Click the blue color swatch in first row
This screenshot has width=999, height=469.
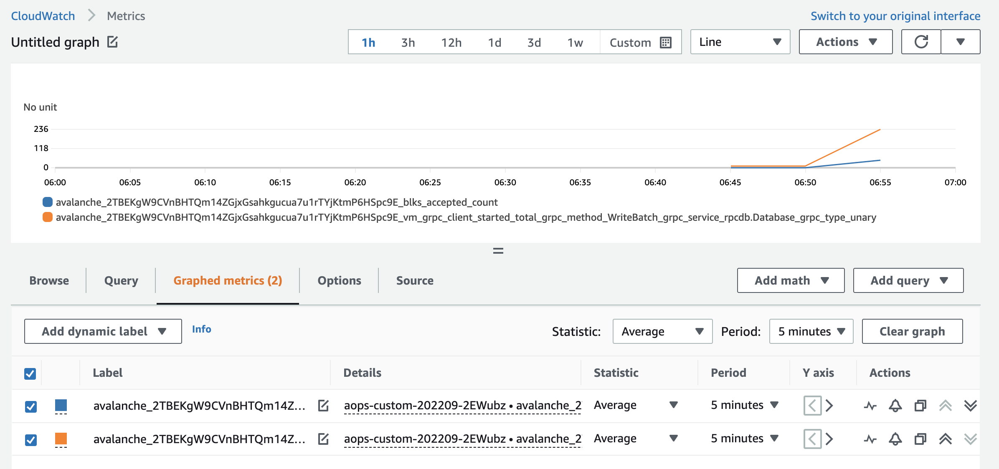[x=61, y=405]
